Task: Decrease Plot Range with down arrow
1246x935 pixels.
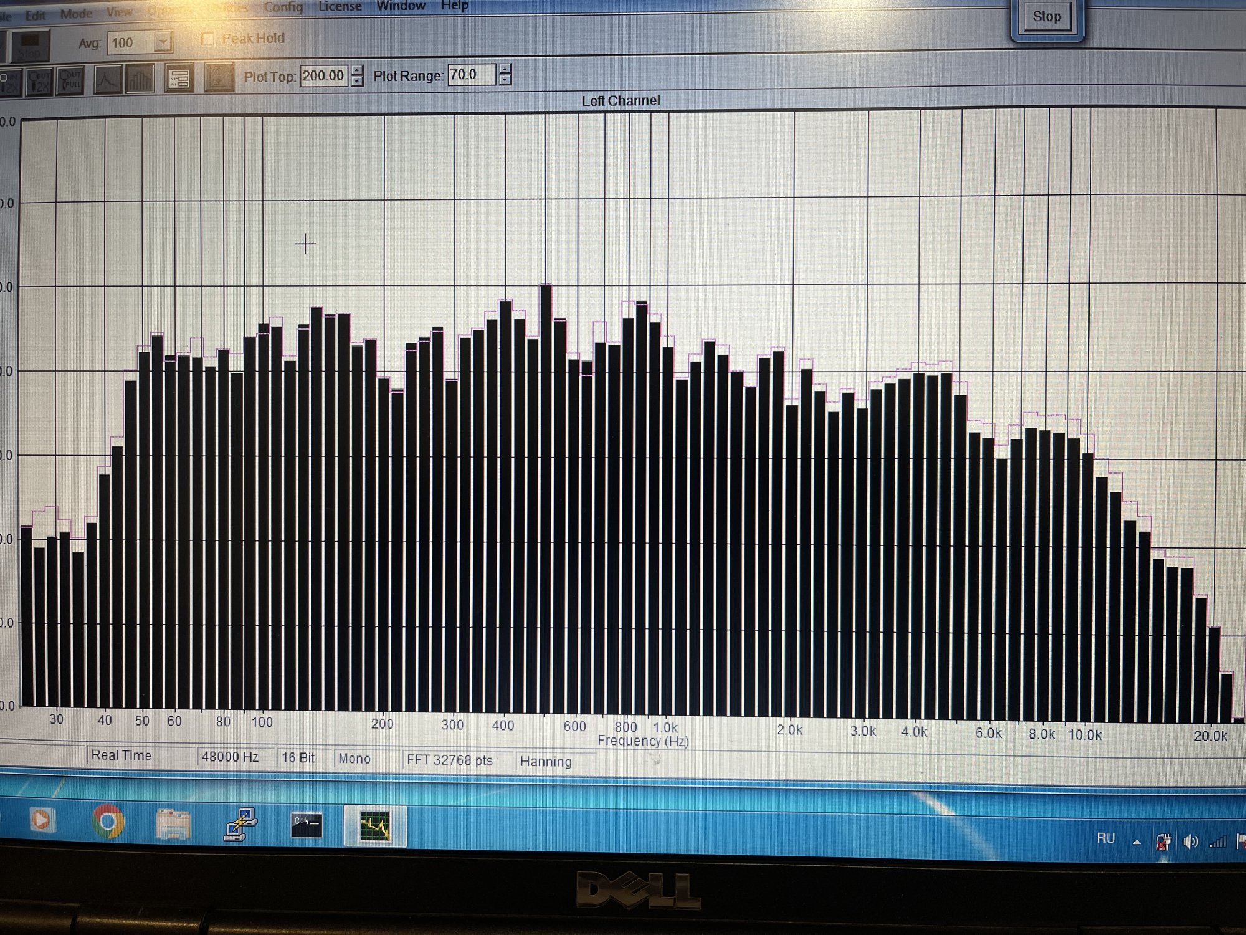Action: tap(505, 80)
